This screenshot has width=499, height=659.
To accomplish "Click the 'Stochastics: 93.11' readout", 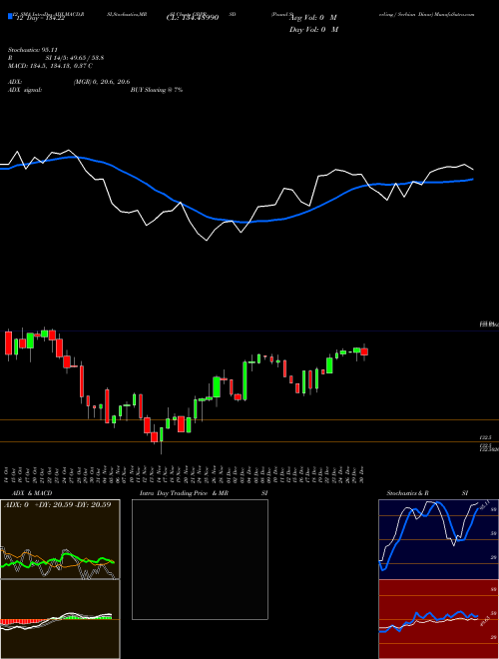I will pyautogui.click(x=33, y=50).
